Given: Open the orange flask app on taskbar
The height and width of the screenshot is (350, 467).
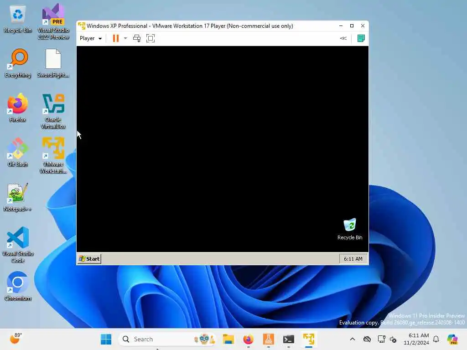Looking at the screenshot, I should pos(268,339).
